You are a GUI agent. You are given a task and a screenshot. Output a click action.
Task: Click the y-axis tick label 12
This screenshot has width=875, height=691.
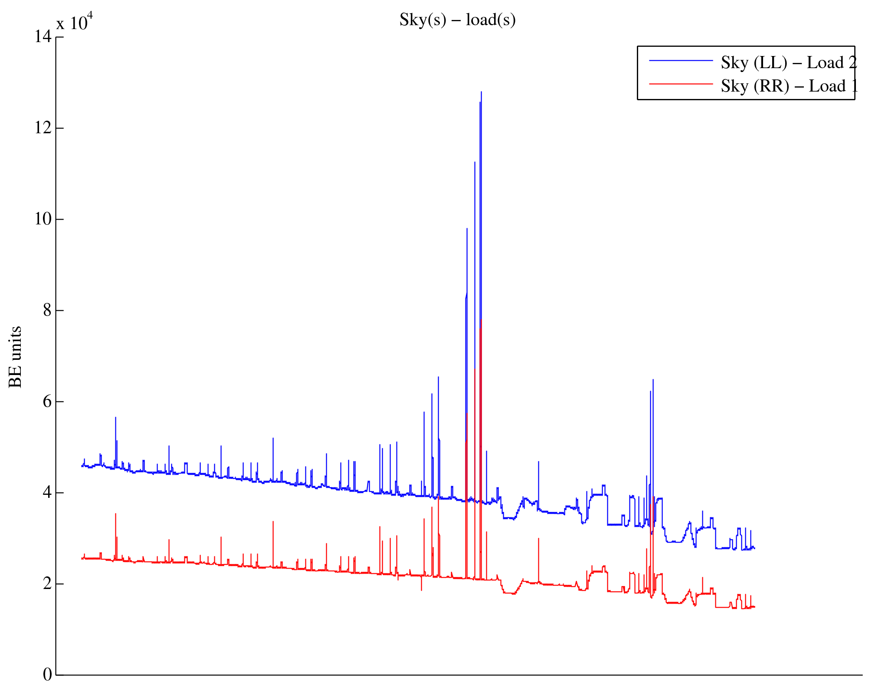click(x=43, y=128)
